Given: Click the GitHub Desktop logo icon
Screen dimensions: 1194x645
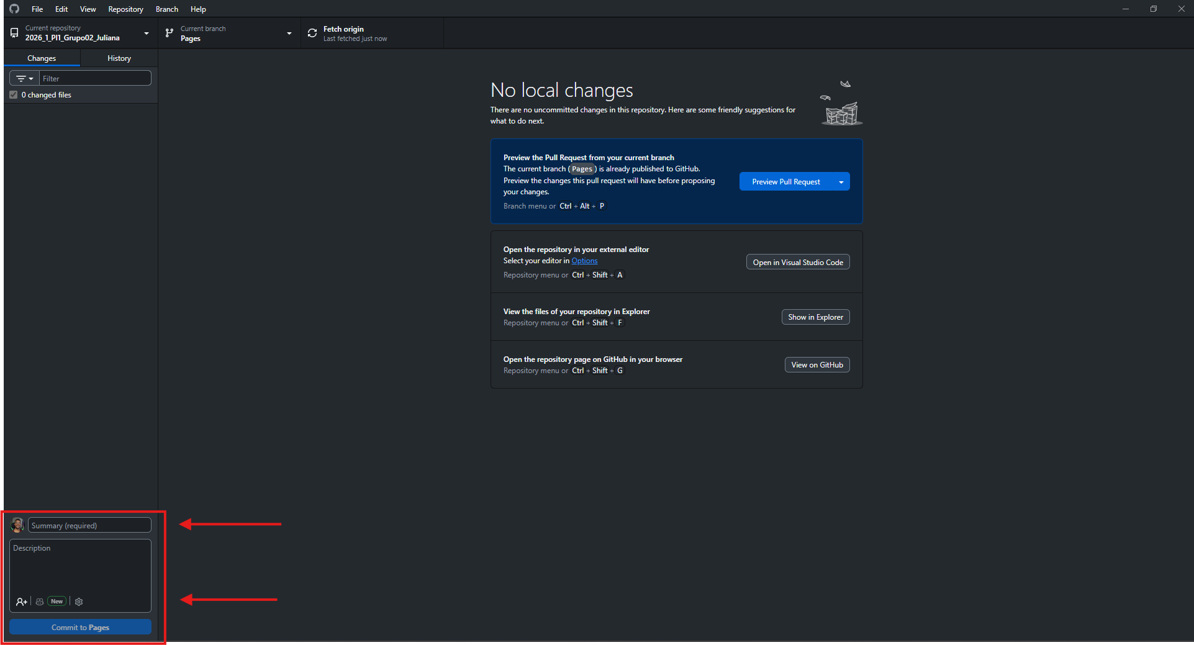Looking at the screenshot, I should [14, 9].
